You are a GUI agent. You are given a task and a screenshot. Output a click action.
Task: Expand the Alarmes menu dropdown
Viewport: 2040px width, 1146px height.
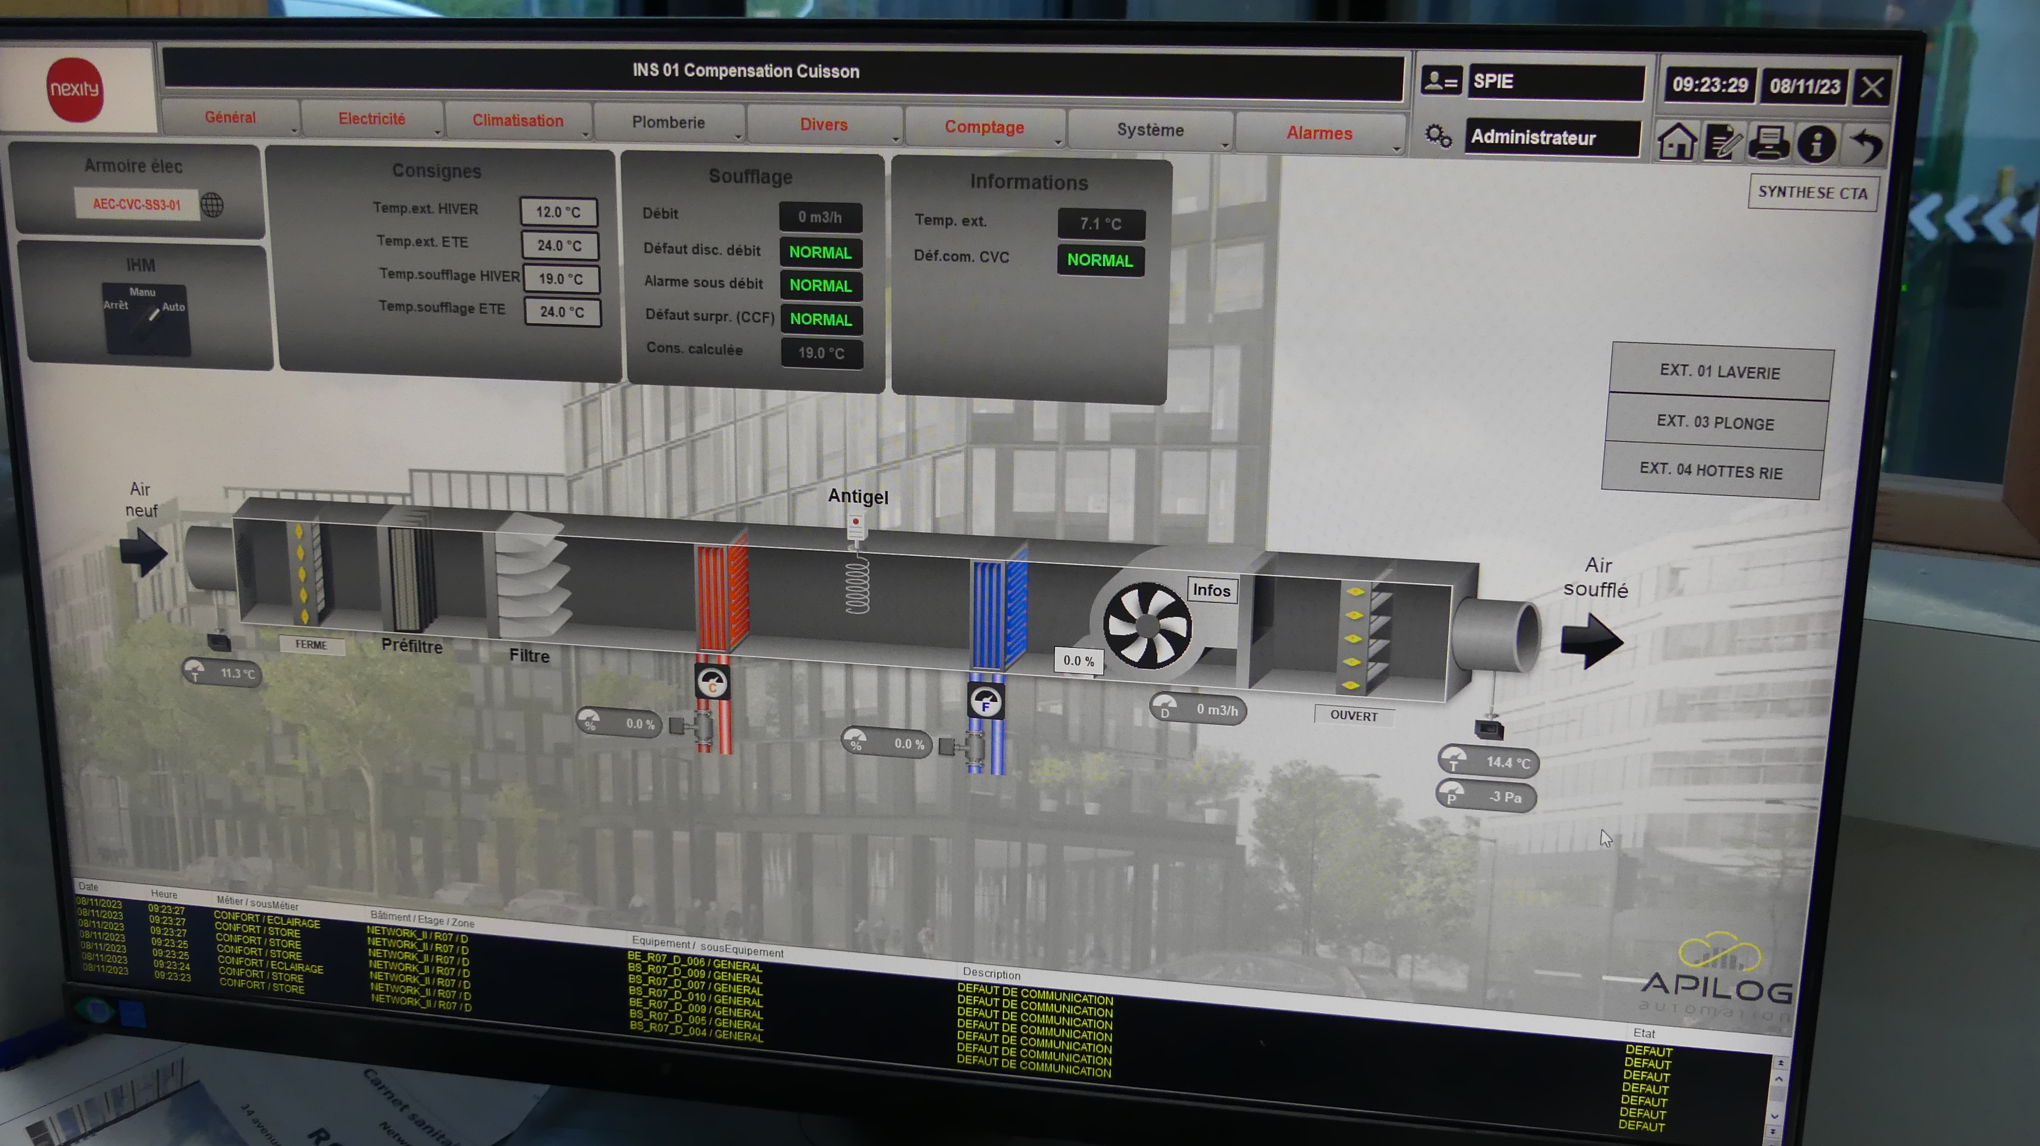(x=1319, y=133)
